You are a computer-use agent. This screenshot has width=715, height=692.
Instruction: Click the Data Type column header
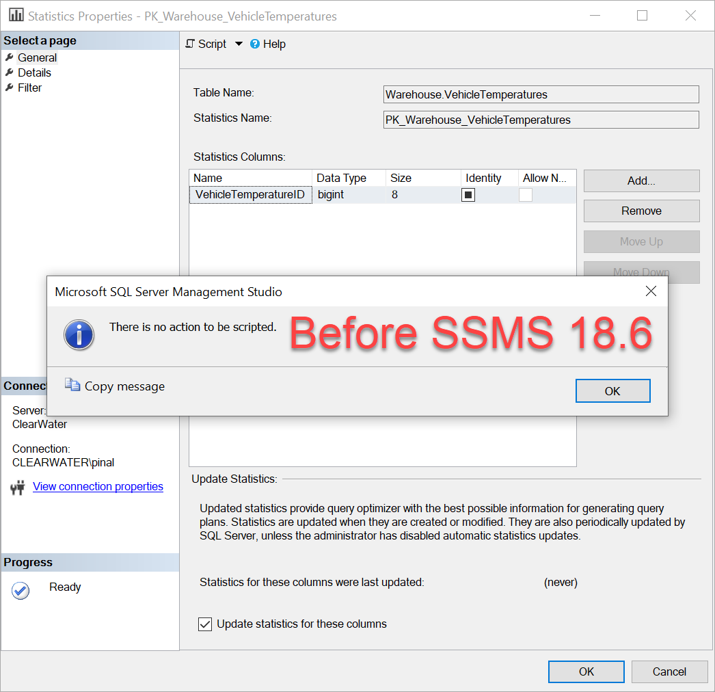tap(349, 178)
